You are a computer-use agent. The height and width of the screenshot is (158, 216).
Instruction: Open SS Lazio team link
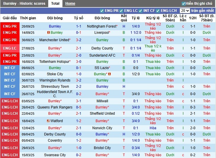point(102,68)
